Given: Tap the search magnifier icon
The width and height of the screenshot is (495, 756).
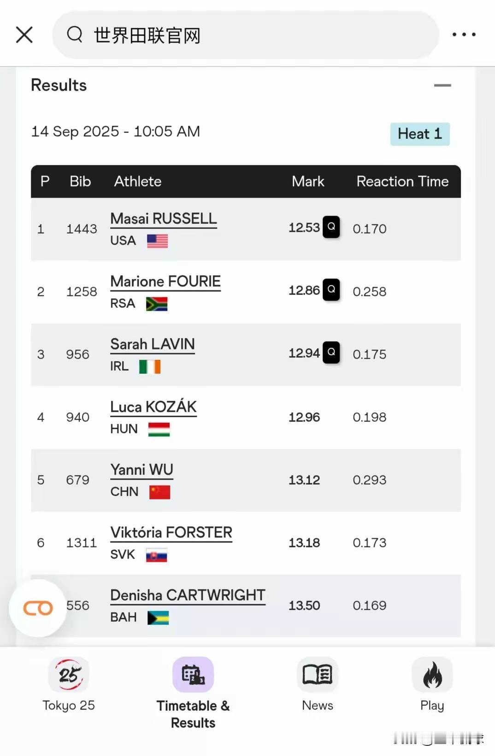Looking at the screenshot, I should click(x=75, y=35).
